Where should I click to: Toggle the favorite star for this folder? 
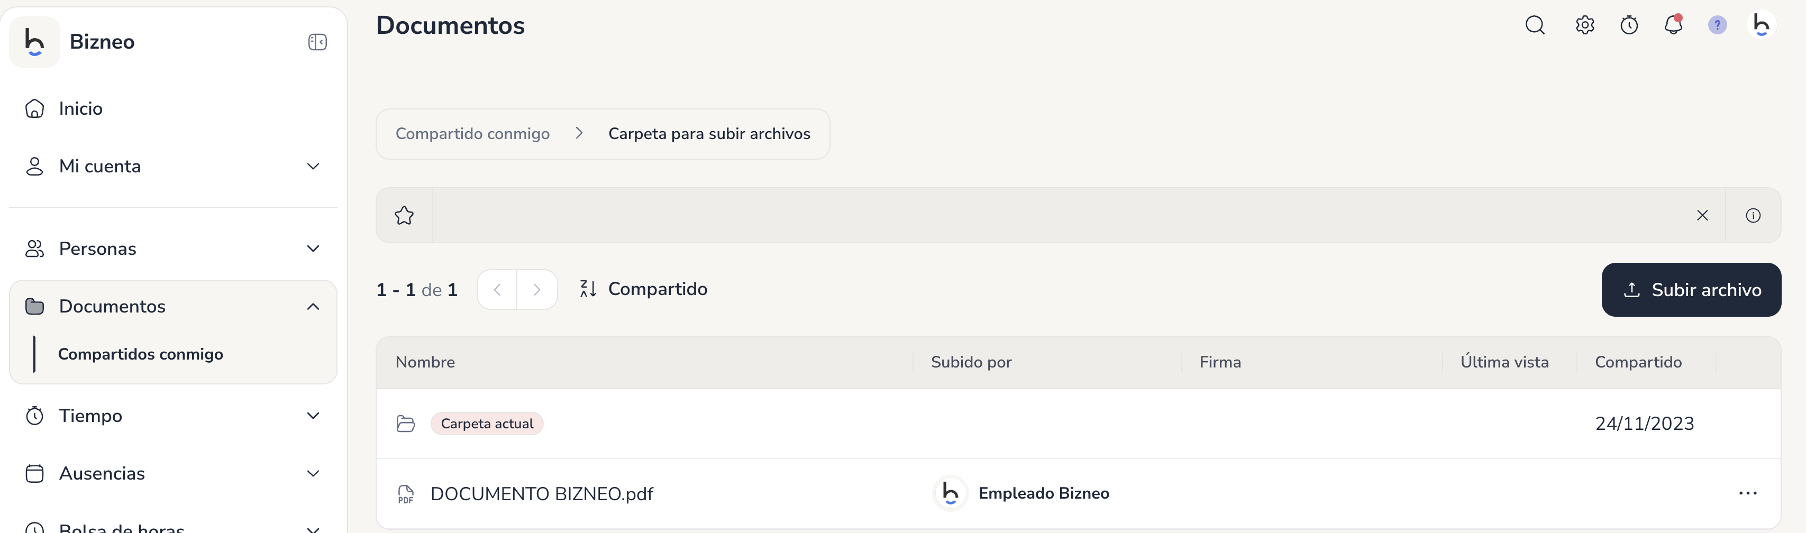pyautogui.click(x=404, y=215)
